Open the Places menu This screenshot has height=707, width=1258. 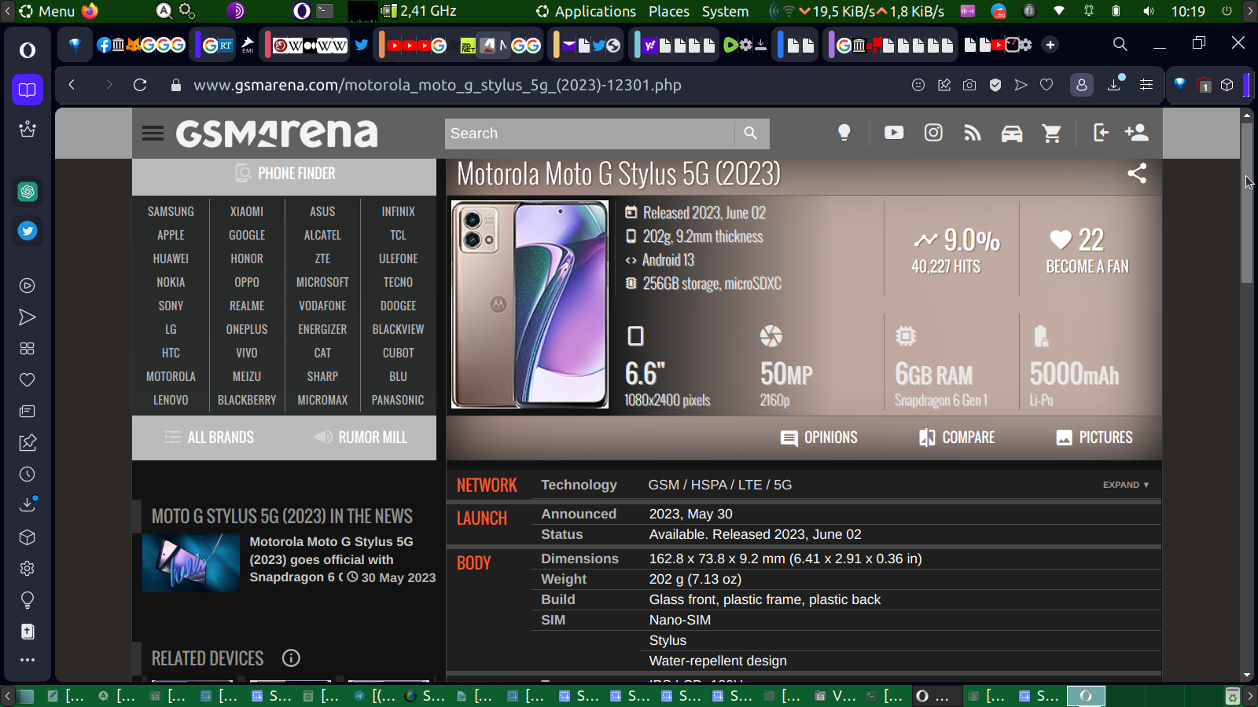669,11
